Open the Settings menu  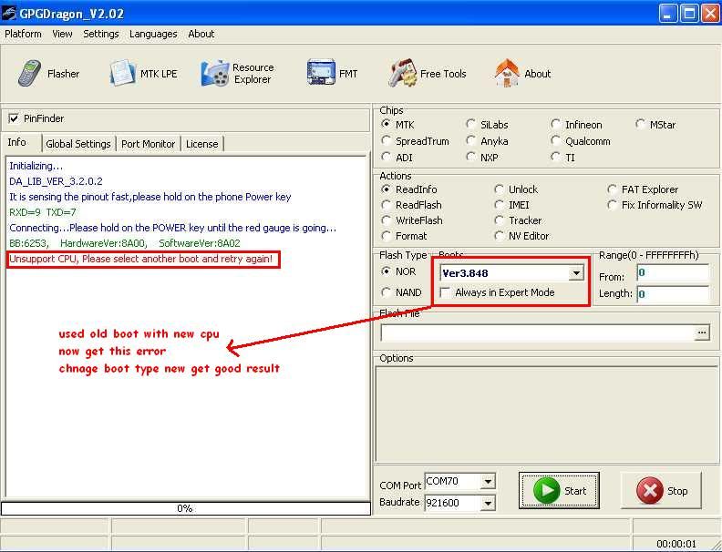coord(101,34)
